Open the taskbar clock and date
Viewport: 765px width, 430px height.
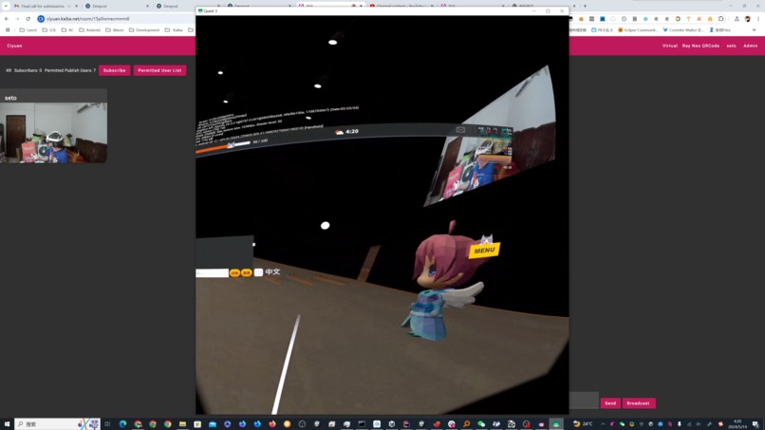pos(737,423)
